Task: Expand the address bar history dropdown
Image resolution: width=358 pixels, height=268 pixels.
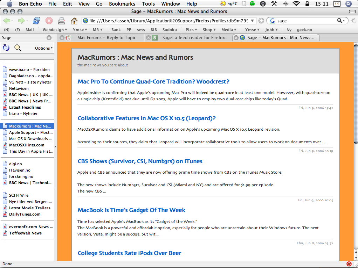Action: (x=253, y=21)
